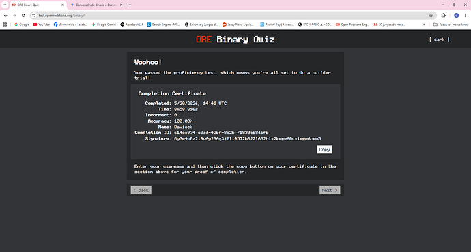Select the Completion ID value
The height and width of the screenshot is (252, 471).
point(221,132)
